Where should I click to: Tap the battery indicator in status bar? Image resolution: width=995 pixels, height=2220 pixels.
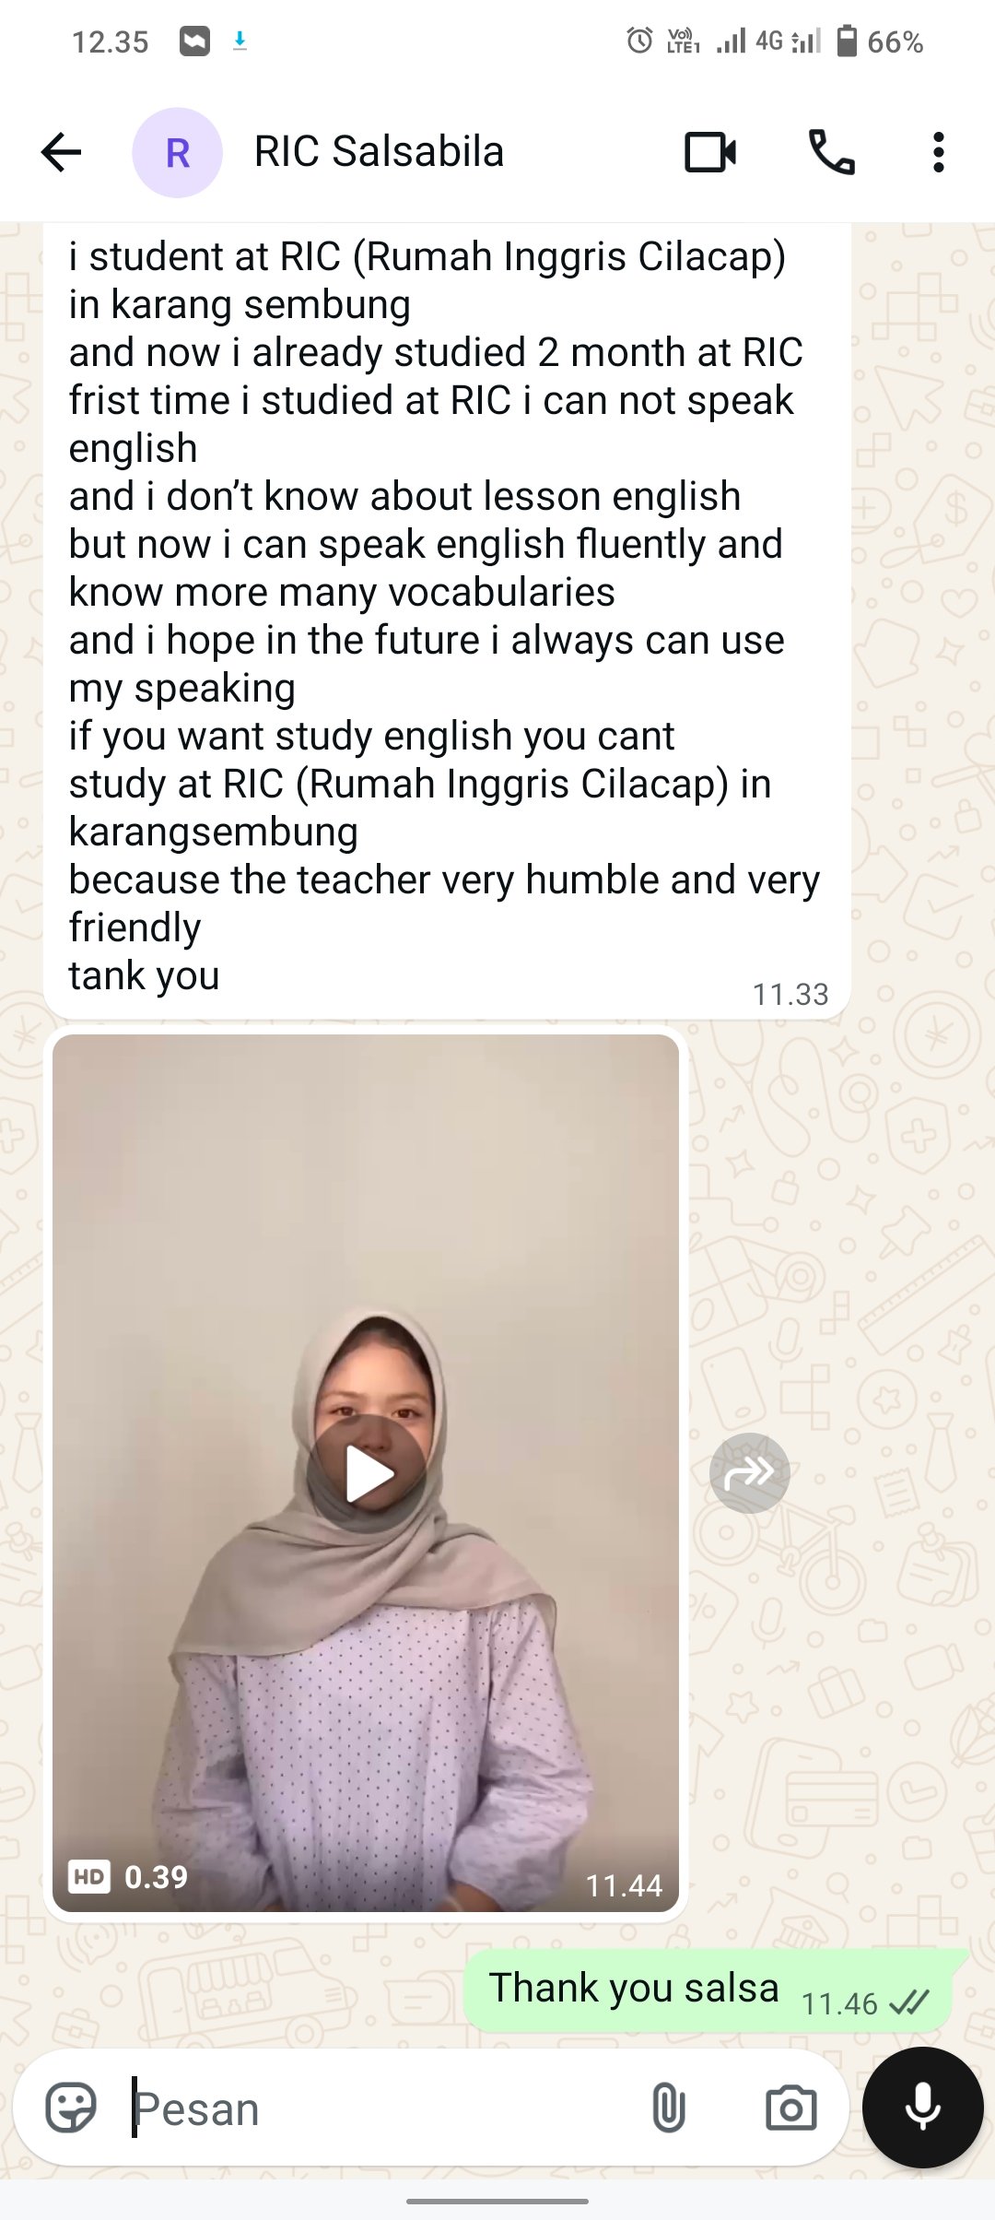pos(847,41)
